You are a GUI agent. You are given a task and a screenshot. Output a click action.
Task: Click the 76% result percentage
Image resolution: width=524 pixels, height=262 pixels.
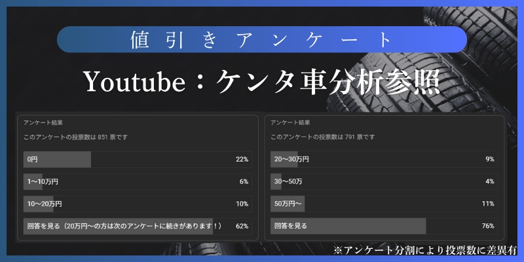(x=488, y=226)
